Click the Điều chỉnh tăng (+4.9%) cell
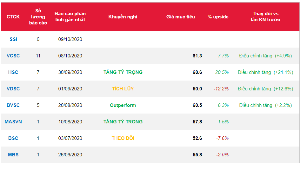The height and width of the screenshot is (170, 308). tap(265, 56)
